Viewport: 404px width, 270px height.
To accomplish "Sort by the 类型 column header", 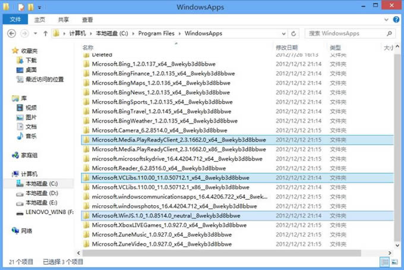I will [335, 48].
